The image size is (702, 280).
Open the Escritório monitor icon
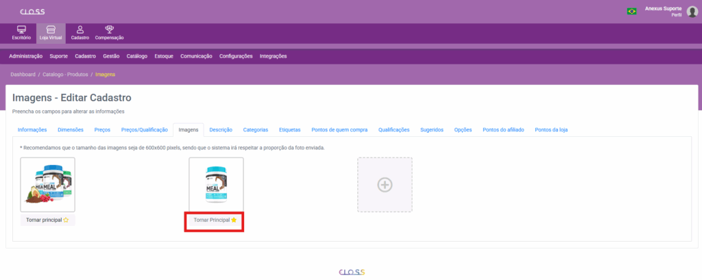click(21, 29)
